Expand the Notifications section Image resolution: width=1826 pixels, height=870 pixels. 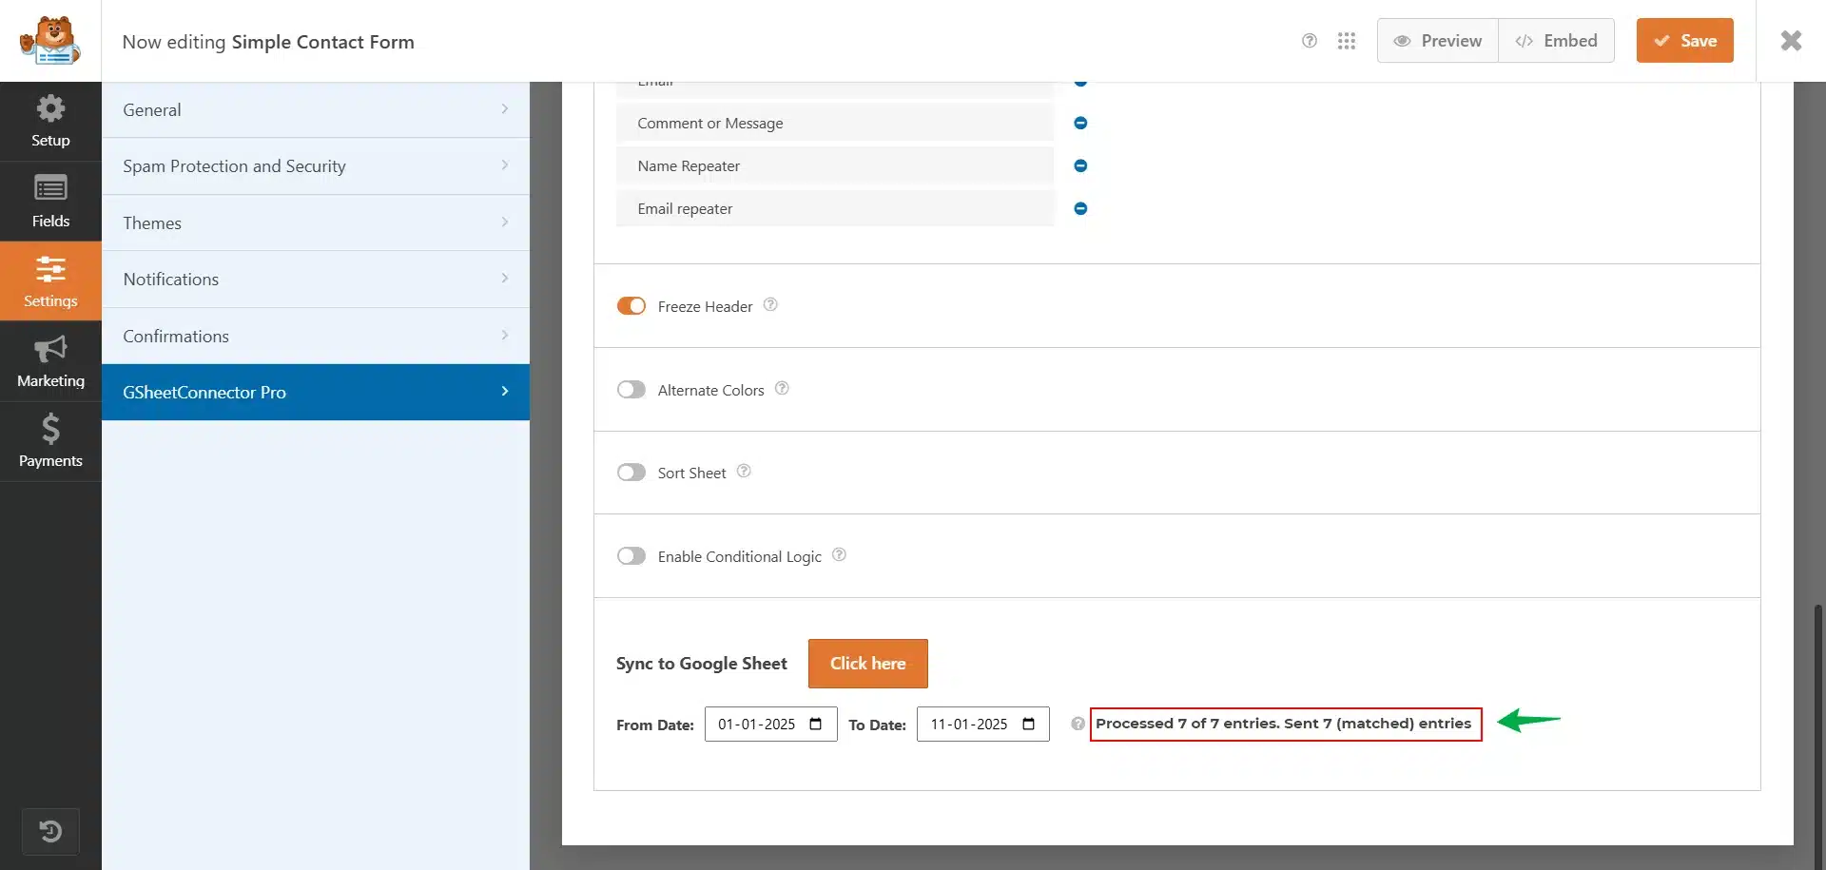coord(315,279)
